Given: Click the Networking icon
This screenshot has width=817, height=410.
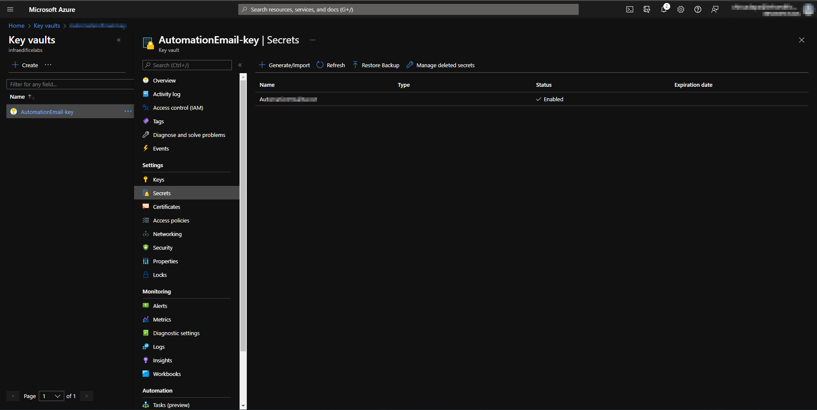Looking at the screenshot, I should (146, 234).
